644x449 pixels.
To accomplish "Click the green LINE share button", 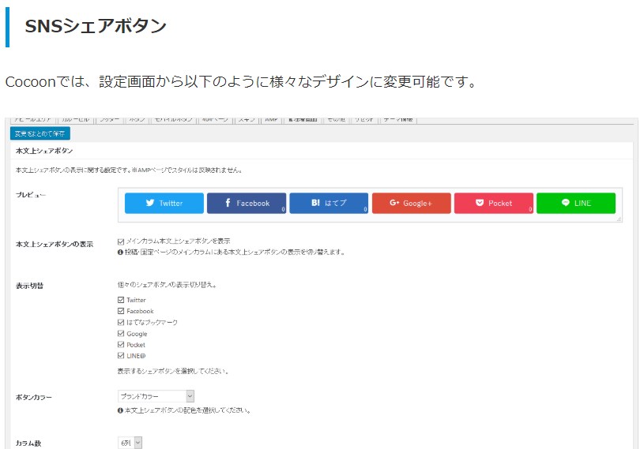I will click(x=576, y=203).
